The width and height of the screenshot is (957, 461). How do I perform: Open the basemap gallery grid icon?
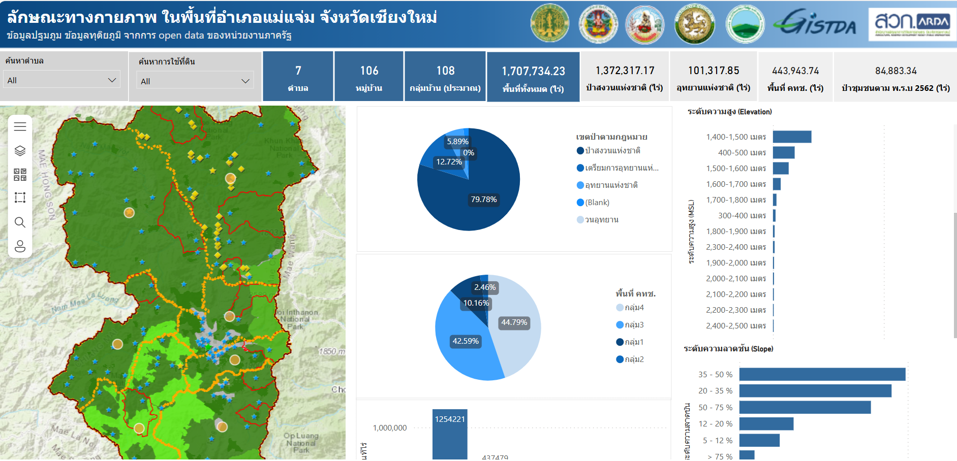20,175
